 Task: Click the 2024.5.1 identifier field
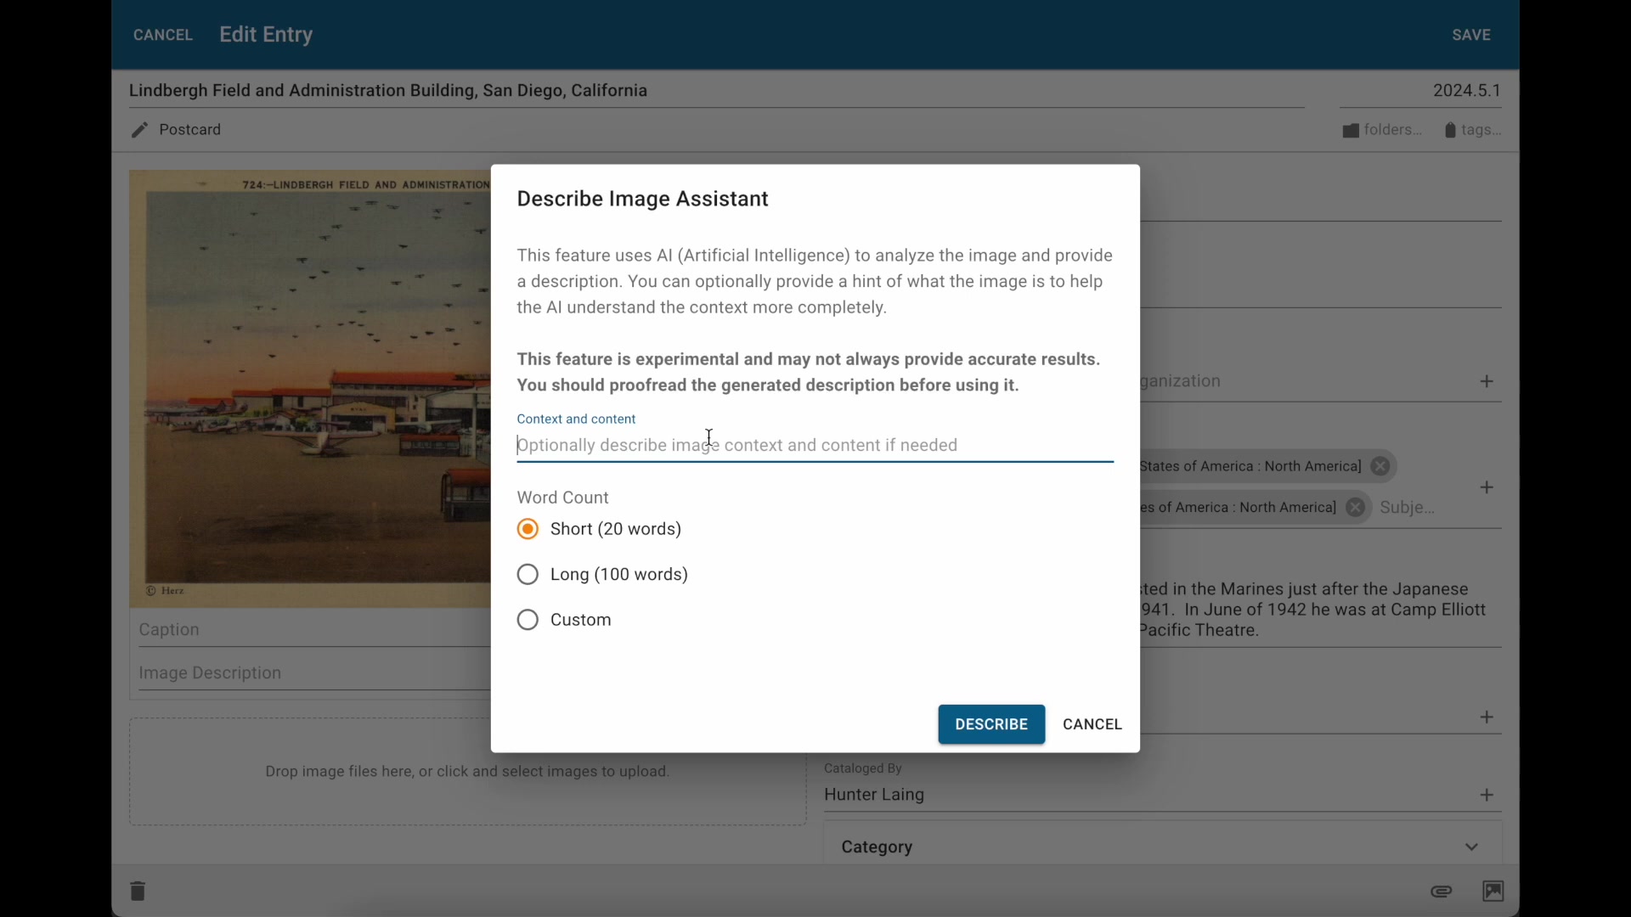pos(1420,91)
